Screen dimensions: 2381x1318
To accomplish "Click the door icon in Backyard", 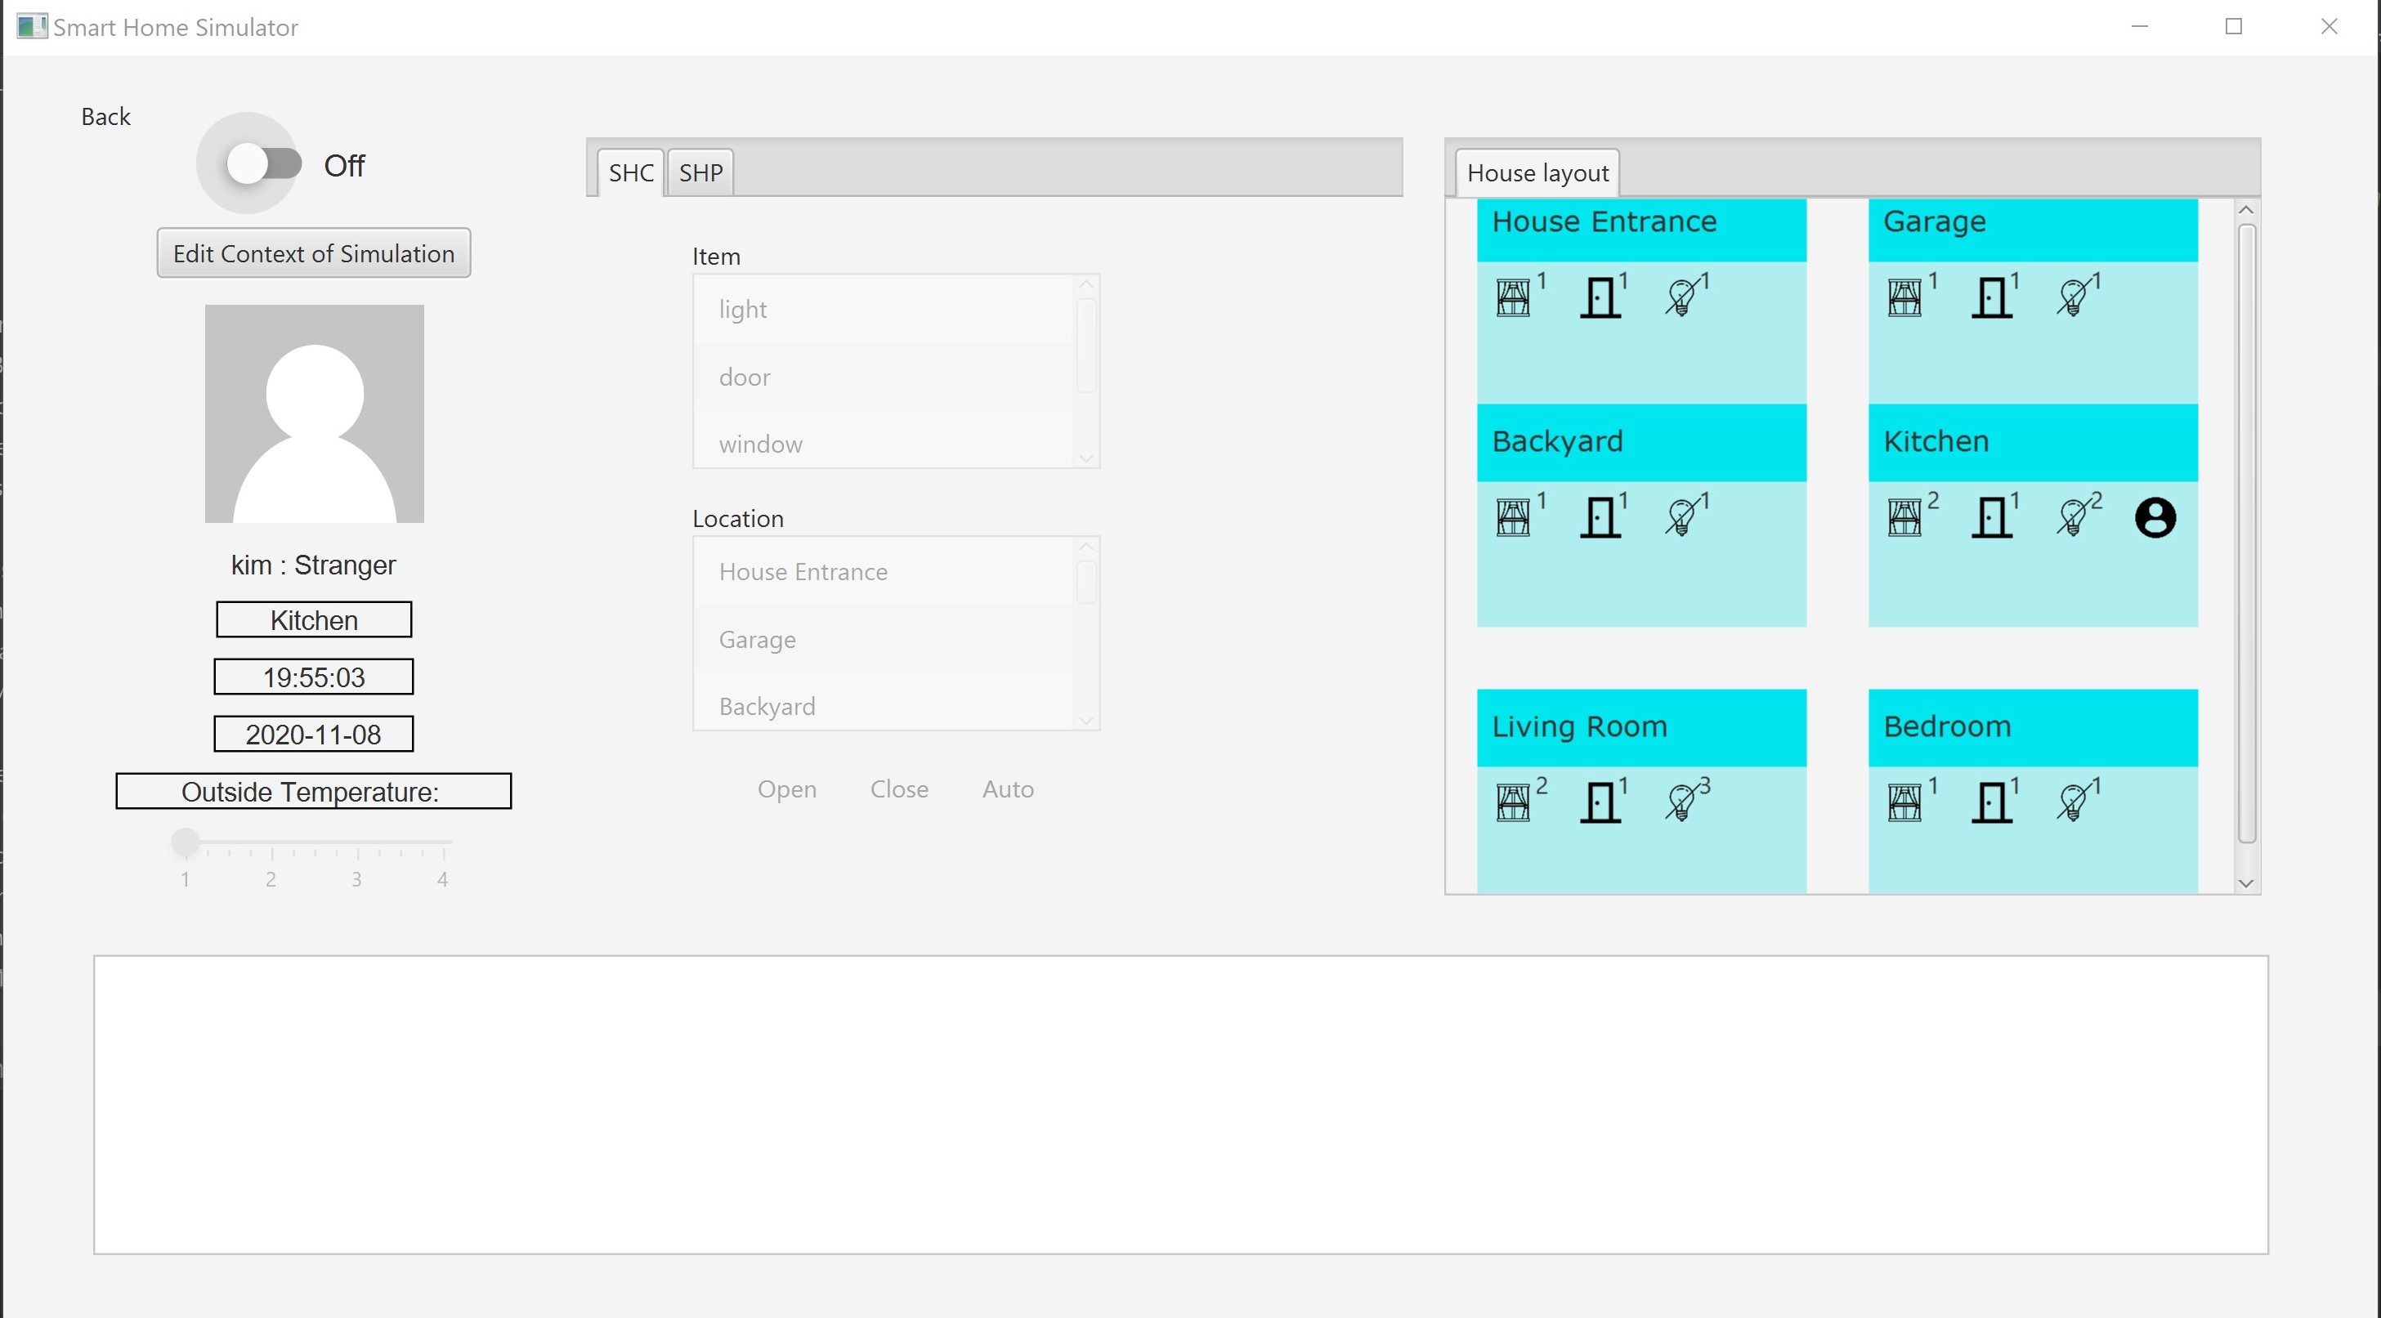I will [x=1600, y=516].
